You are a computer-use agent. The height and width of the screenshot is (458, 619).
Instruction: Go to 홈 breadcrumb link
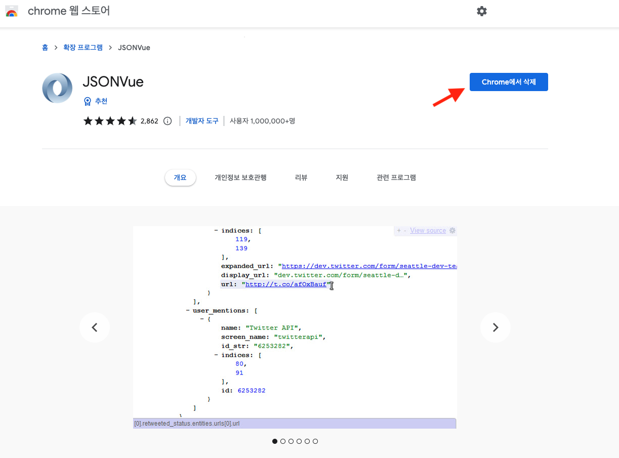(45, 48)
